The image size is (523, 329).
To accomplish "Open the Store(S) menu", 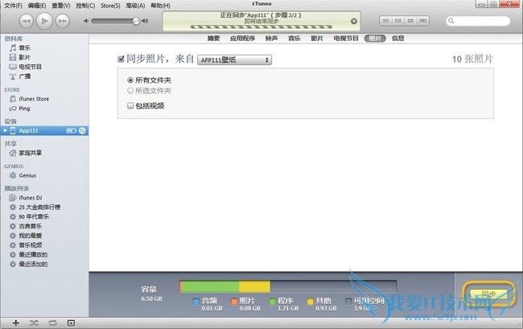I will pyautogui.click(x=110, y=6).
